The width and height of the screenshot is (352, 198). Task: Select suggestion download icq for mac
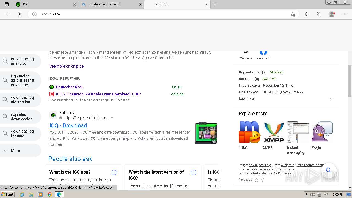pos(20,134)
